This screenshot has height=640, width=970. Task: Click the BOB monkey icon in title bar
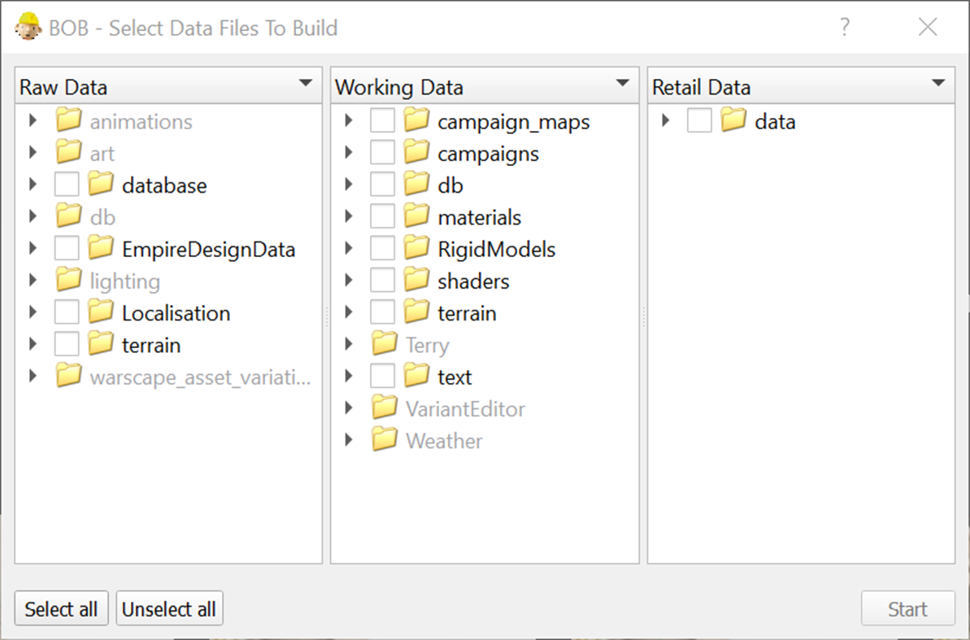[x=28, y=27]
